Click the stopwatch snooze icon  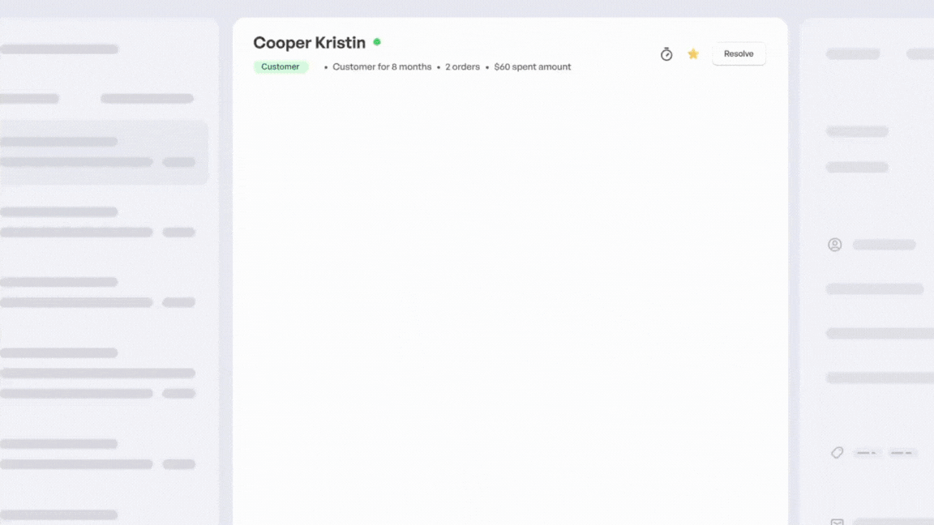point(666,54)
